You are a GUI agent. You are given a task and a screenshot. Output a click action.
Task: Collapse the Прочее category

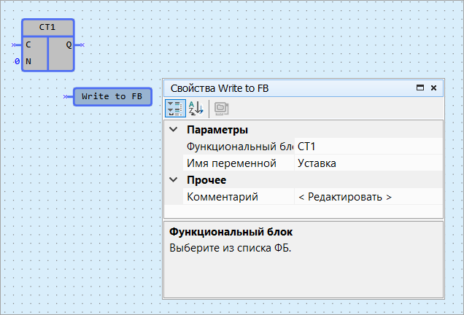tap(173, 180)
